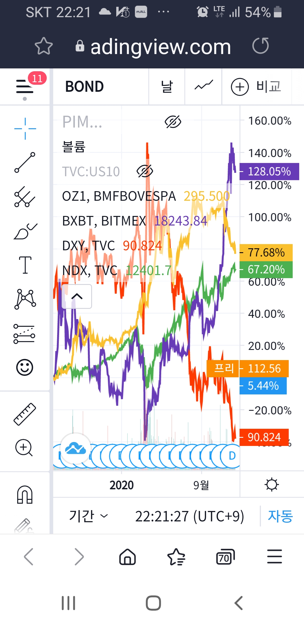Open the hamburger menu with 11 notifications
Viewport: 304px width, 625px height.
click(x=25, y=87)
